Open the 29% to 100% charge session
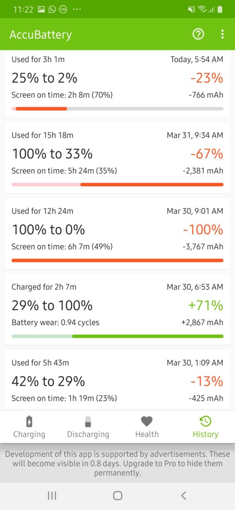 click(x=117, y=309)
